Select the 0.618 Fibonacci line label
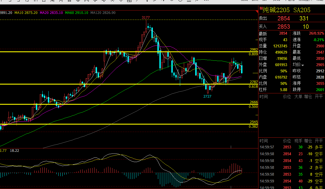The height and width of the screenshot is (189, 325). [x=253, y=87]
